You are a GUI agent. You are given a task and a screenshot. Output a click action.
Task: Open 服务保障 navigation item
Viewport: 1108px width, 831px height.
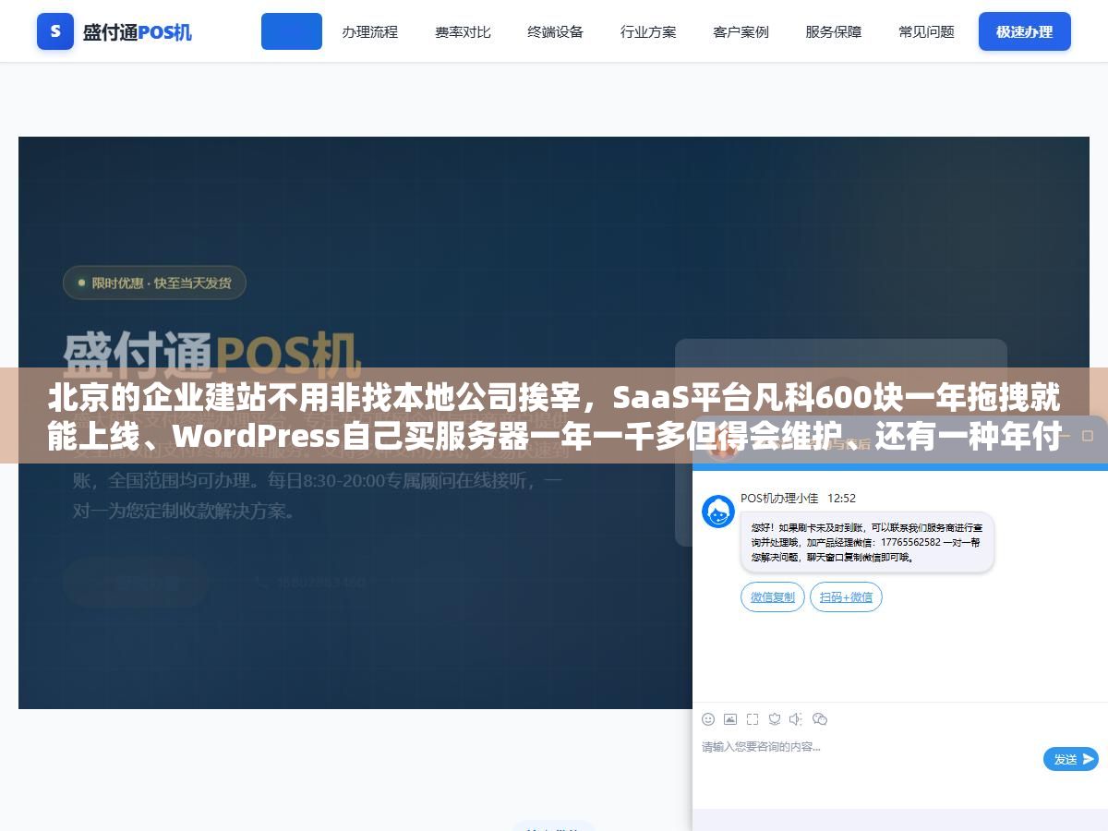tap(834, 31)
